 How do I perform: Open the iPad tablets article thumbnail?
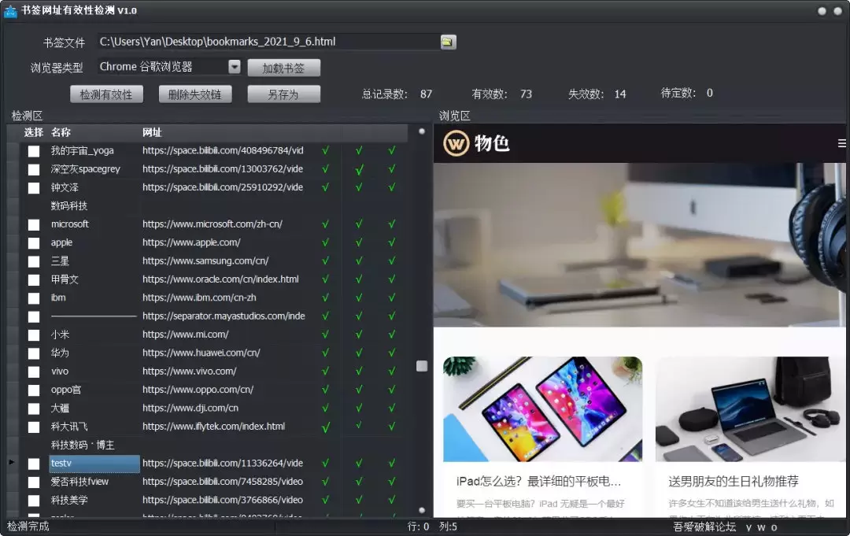[542, 409]
